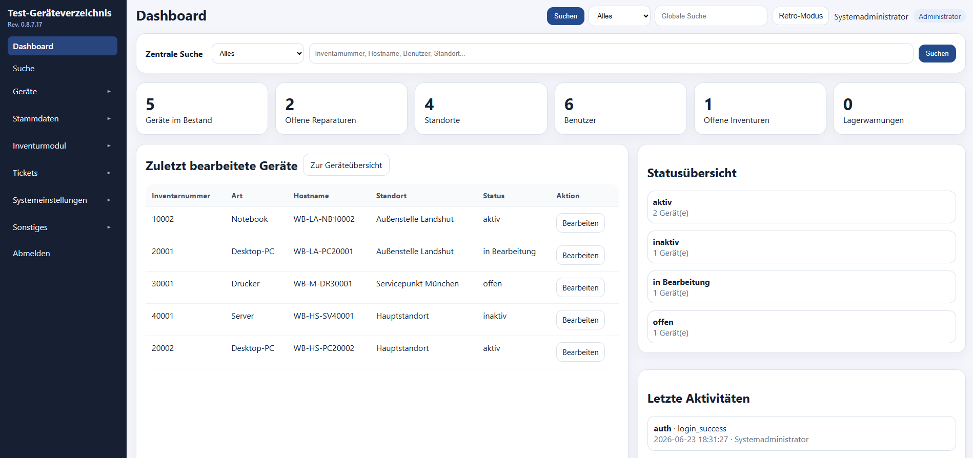Image resolution: width=973 pixels, height=458 pixels.
Task: Edit Drucker 30001 with Bearbeiten
Action: (580, 288)
